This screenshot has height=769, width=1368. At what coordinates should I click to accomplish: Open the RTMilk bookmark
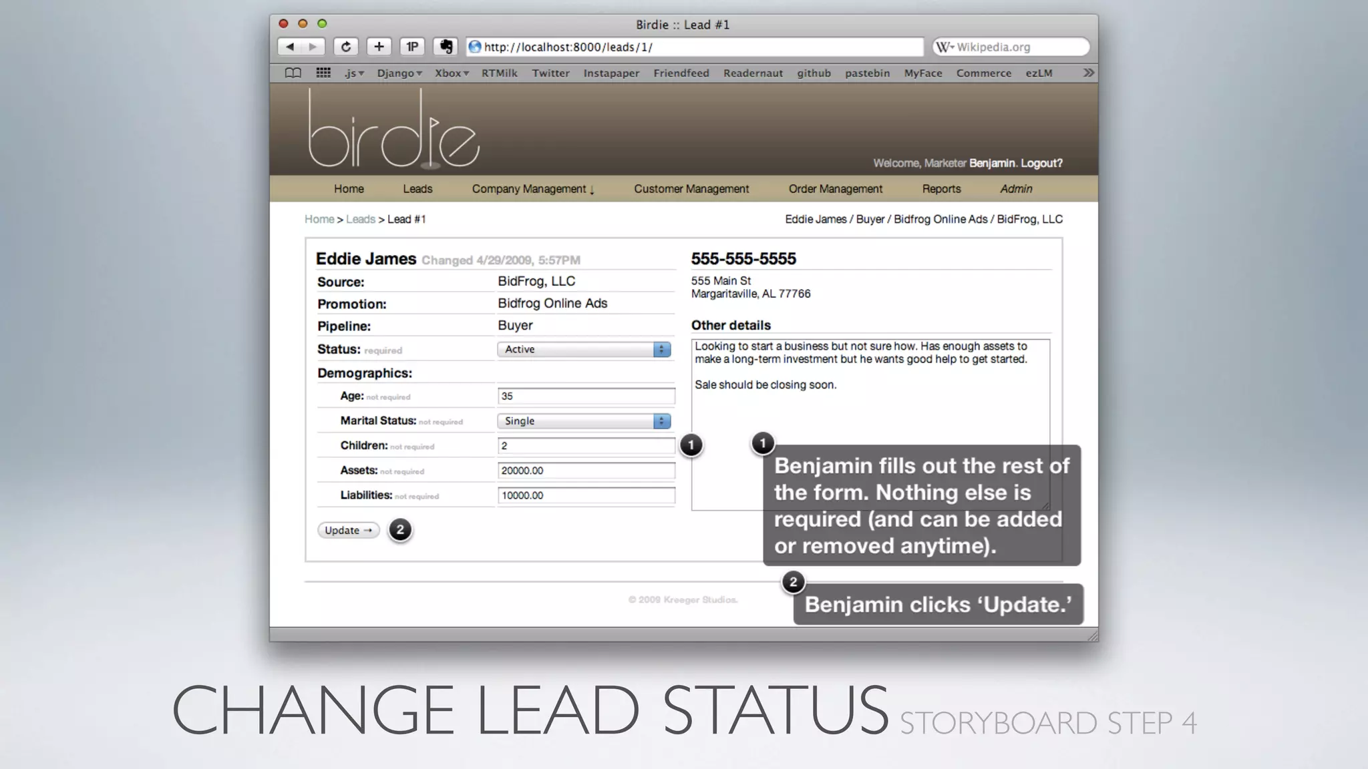[499, 73]
